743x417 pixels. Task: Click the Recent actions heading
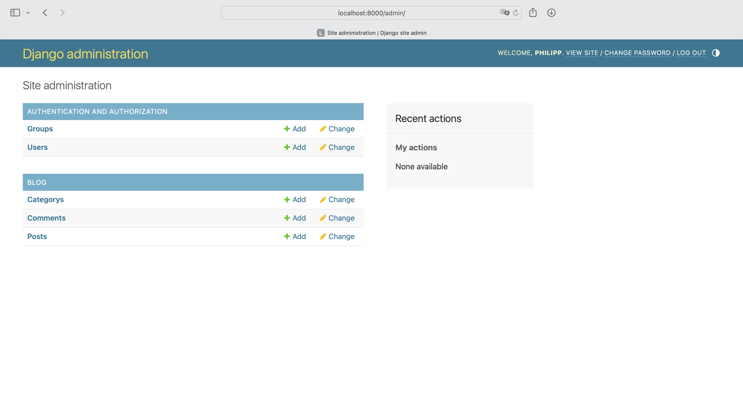pos(428,119)
